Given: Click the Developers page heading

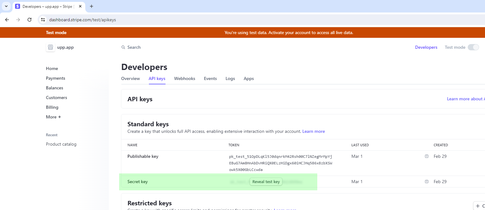Looking at the screenshot, I should (144, 67).
